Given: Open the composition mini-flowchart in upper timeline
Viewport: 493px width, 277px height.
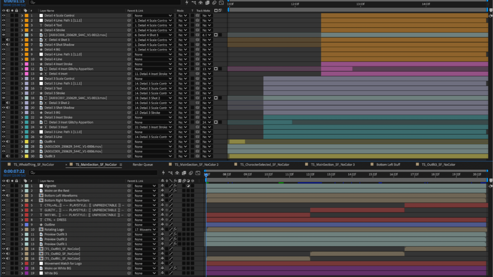Looking at the screenshot, I should (194, 2).
